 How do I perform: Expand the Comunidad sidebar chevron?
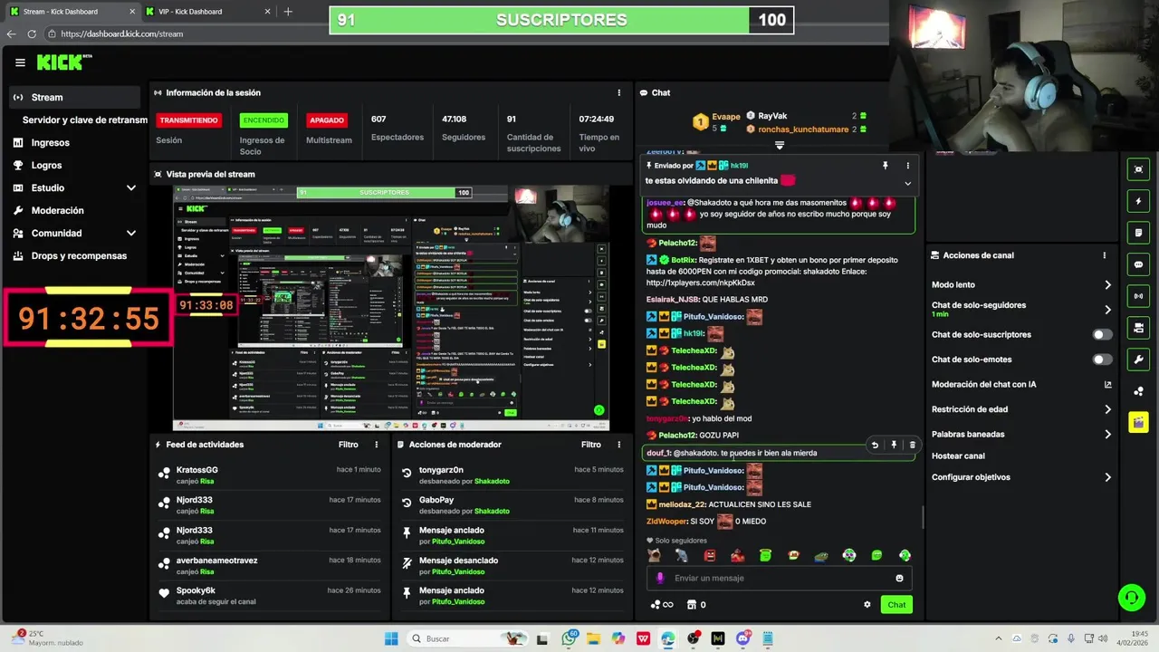click(131, 233)
